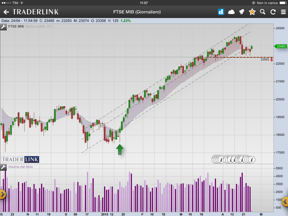Open the alerts bell icon
The height and width of the screenshot is (216, 288).
point(242,12)
